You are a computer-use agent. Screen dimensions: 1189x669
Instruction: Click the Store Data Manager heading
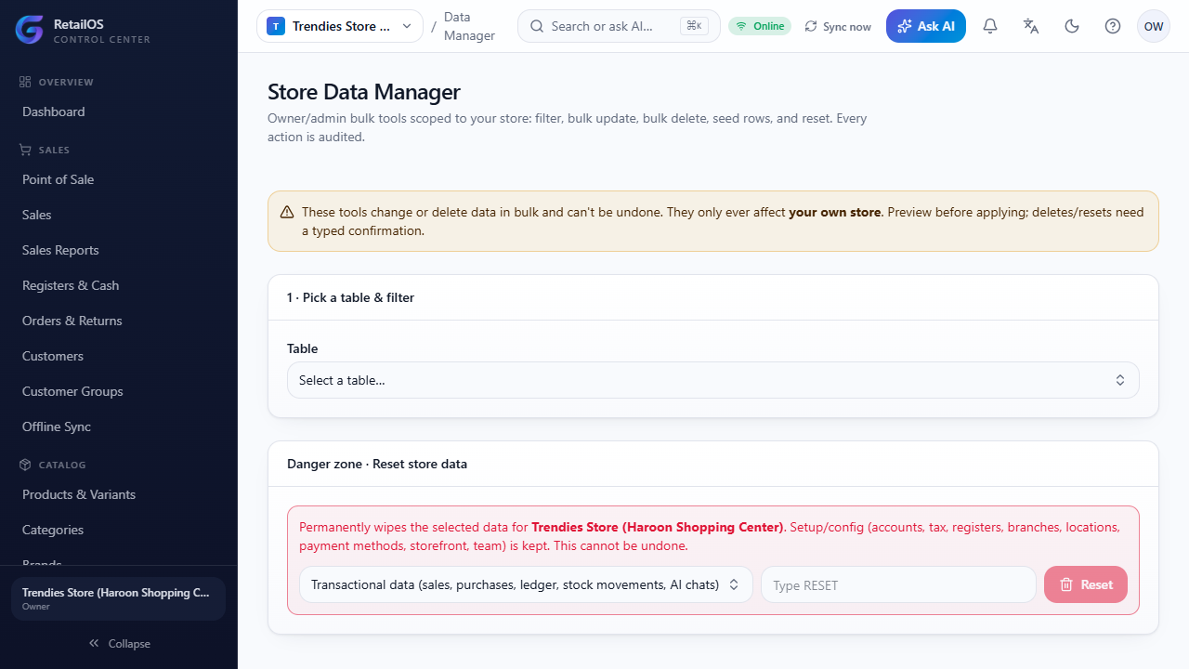click(364, 92)
